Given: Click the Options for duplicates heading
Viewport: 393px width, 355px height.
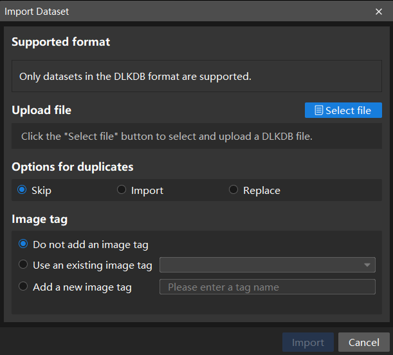Looking at the screenshot, I should (73, 166).
